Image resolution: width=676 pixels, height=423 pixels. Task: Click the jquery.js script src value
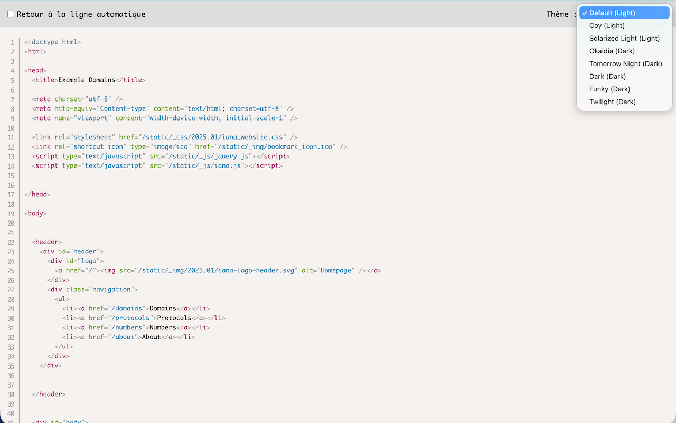[208, 156]
